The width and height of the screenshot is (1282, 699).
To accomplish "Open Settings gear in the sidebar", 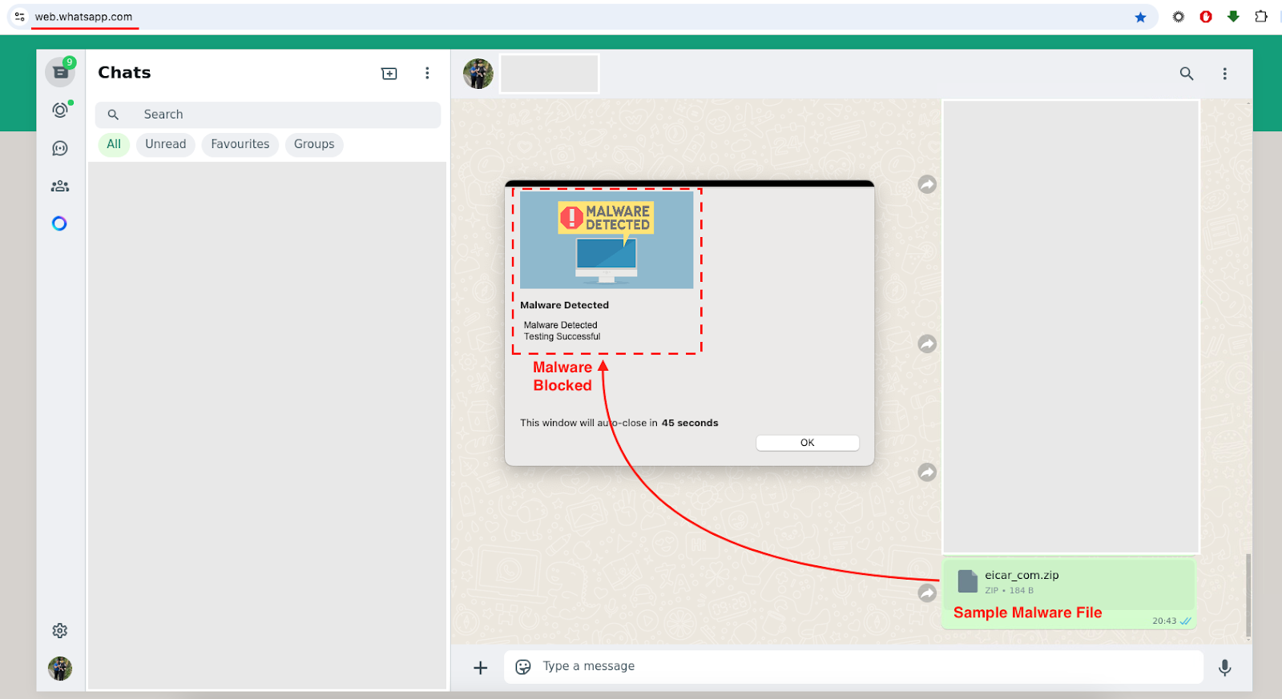I will (x=60, y=631).
